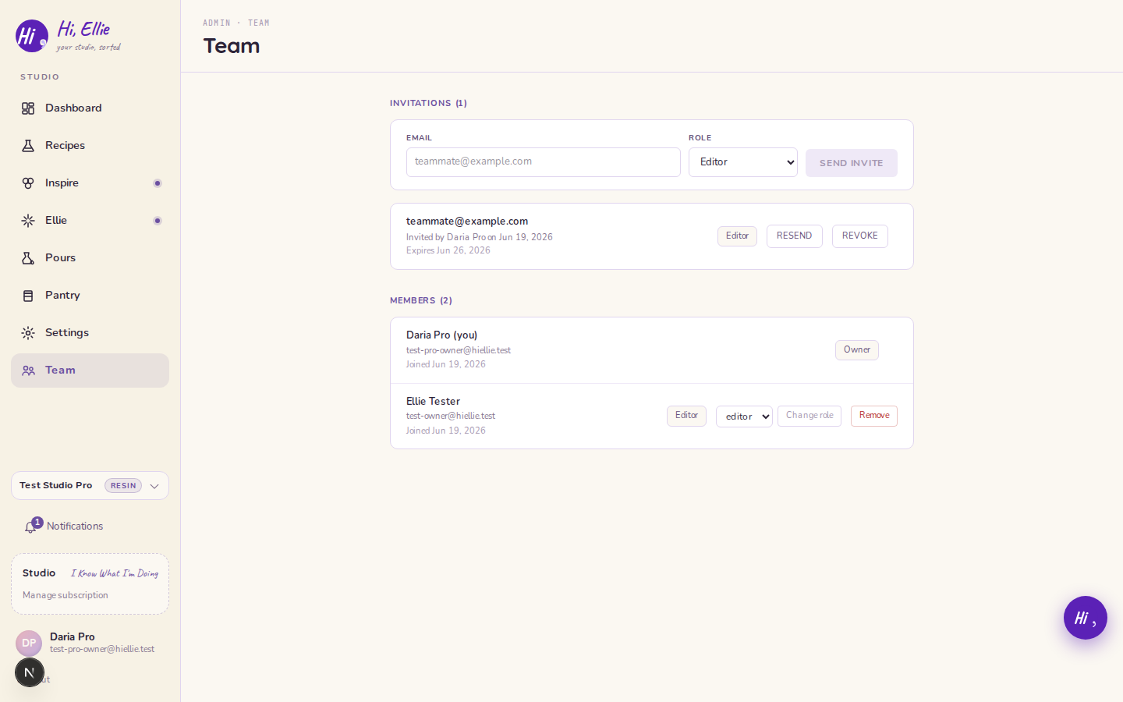1123x702 pixels.
Task: Click the Editor badge on pending invitation
Action: click(x=737, y=236)
